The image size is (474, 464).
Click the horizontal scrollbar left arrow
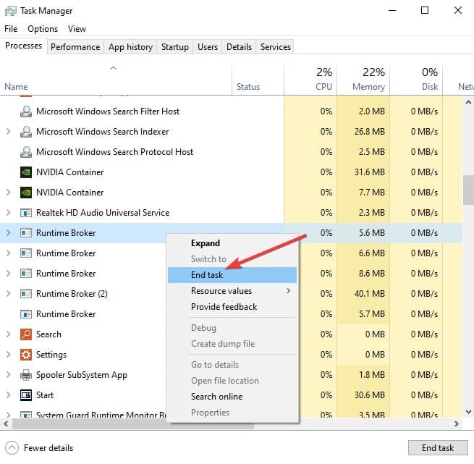6,424
